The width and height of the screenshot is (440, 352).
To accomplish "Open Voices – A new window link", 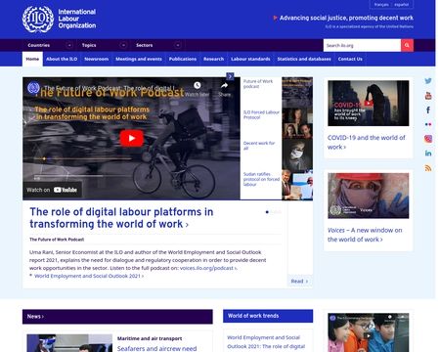I will [x=365, y=235].
